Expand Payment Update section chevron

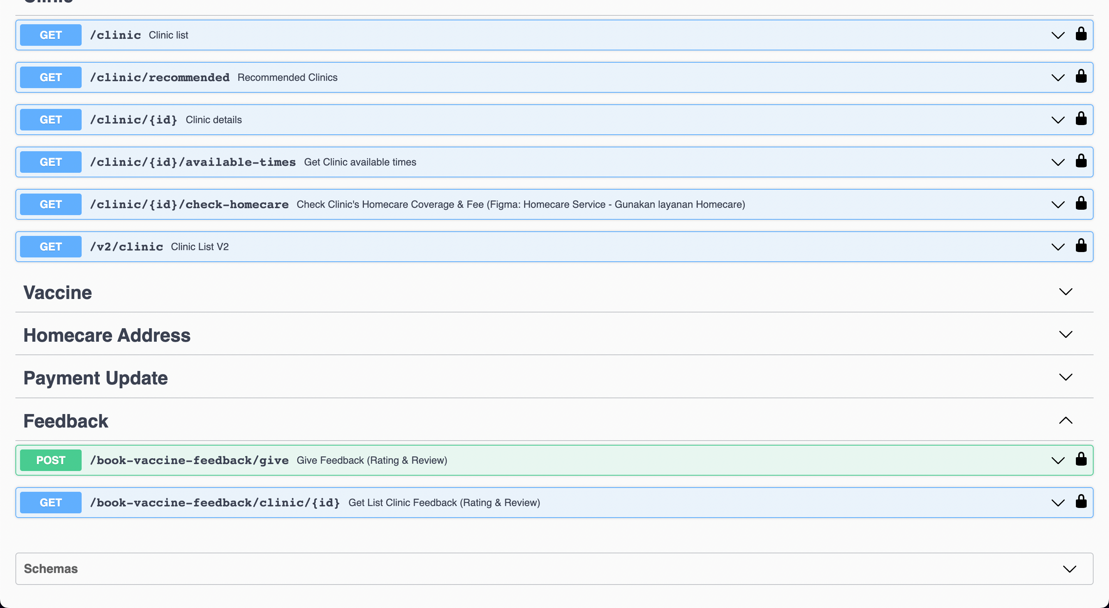click(1065, 377)
